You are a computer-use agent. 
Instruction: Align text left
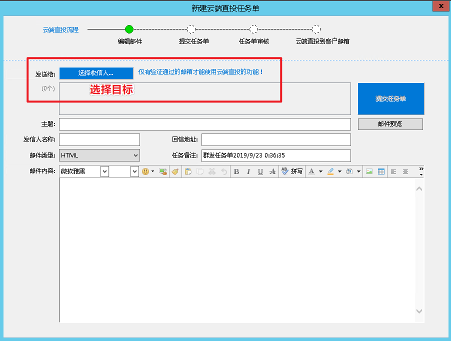[393, 171]
